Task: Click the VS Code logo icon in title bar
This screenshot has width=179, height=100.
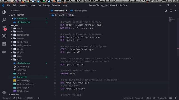Action: click(x=3, y=5)
